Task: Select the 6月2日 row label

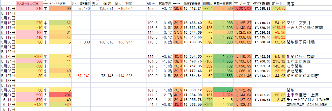Action: click(x=8, y=104)
